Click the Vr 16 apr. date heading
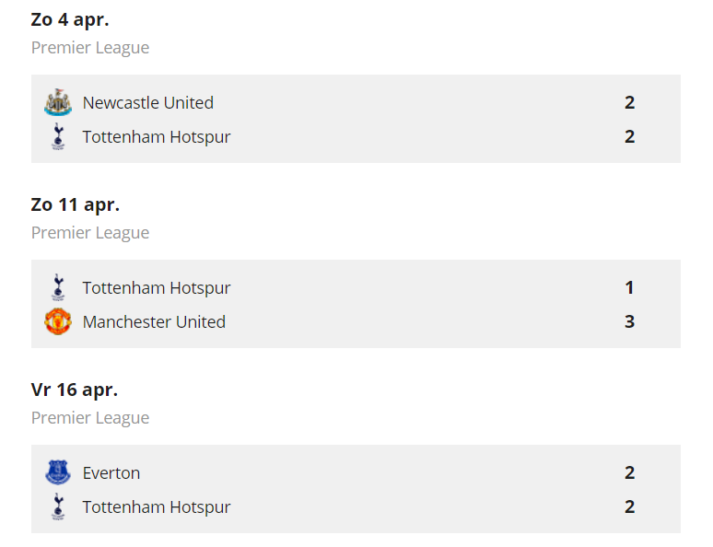 pyautogui.click(x=75, y=390)
